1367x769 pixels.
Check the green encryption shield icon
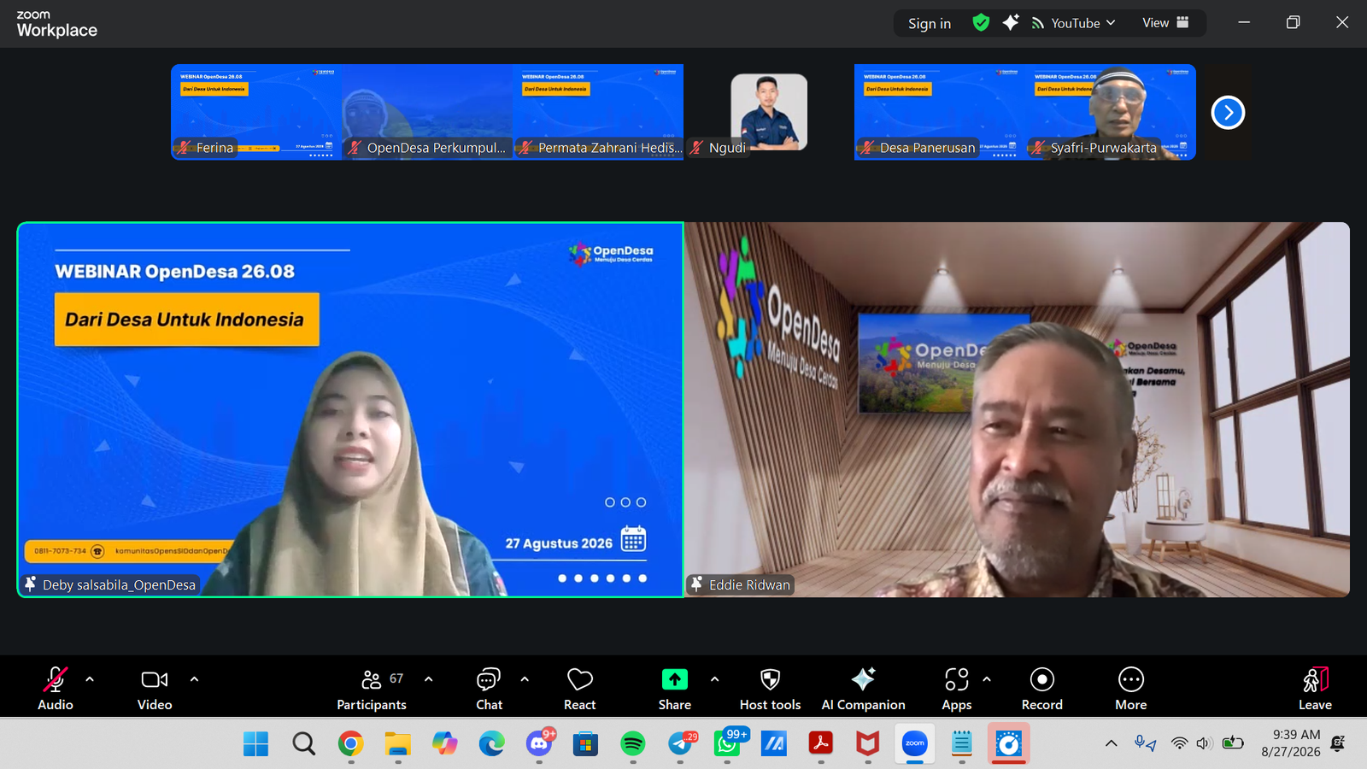[981, 23]
